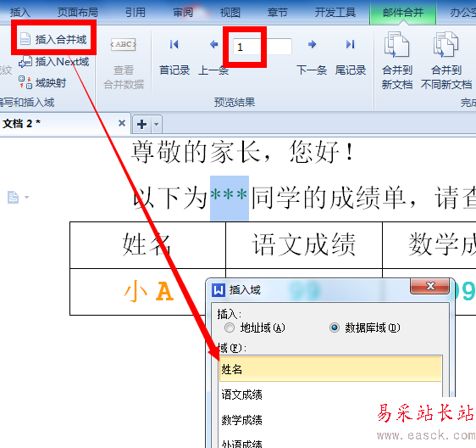Screen dimensions: 476x448
Task: Expand the new tab dropdown arrow
Action: click(157, 124)
